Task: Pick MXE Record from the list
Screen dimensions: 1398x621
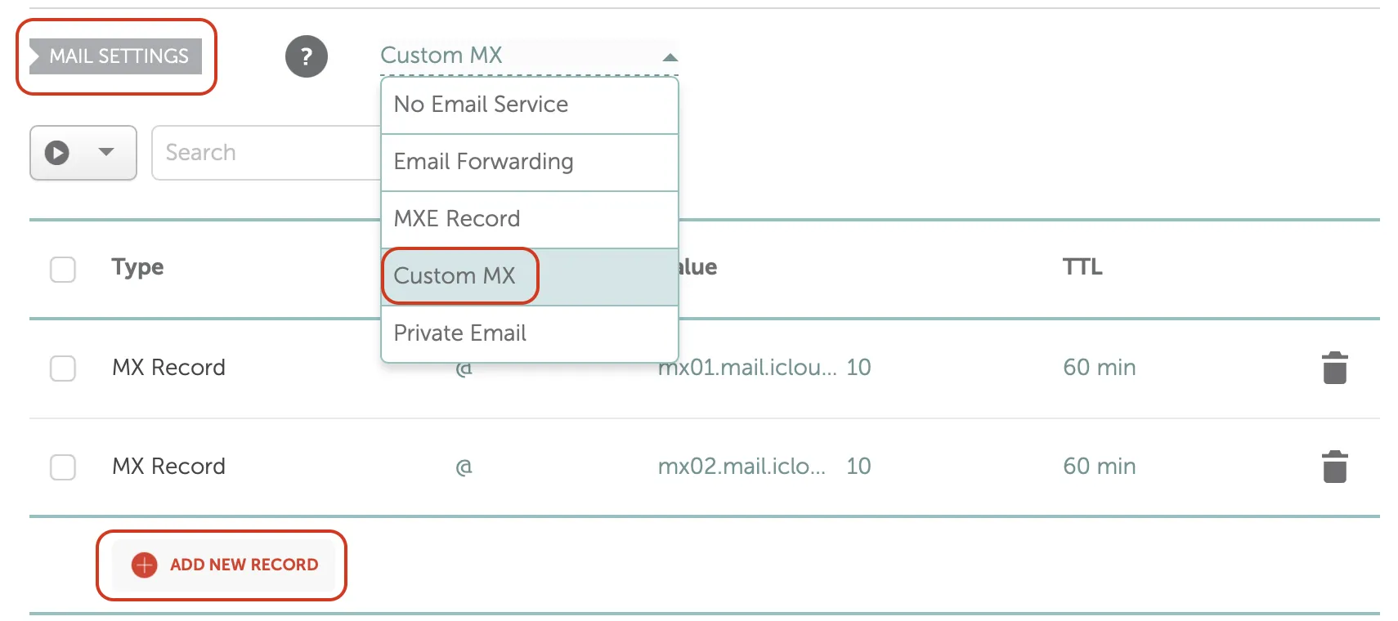Action: (x=530, y=219)
